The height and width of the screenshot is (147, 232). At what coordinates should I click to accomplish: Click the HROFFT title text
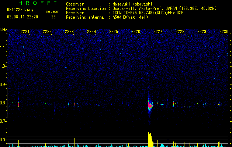click(38, 3)
